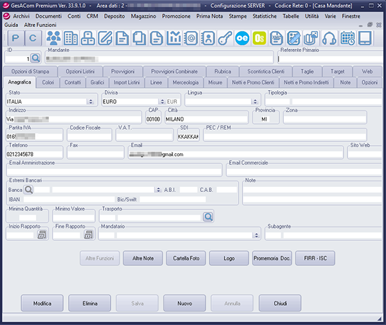Expand the Stato dropdown showing ITALIA

[x=90, y=101]
